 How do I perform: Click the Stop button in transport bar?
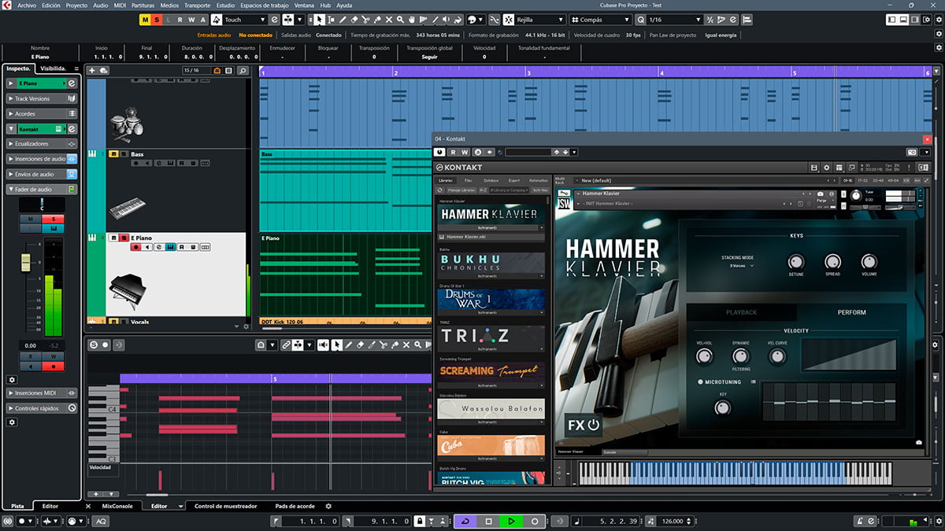(488, 521)
